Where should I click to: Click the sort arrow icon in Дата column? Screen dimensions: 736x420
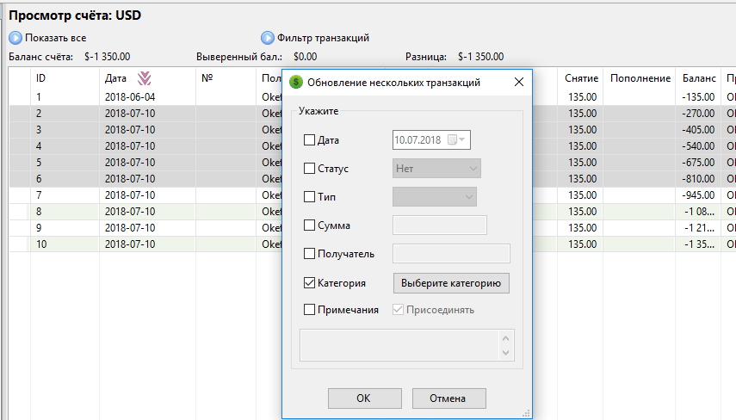pos(144,78)
